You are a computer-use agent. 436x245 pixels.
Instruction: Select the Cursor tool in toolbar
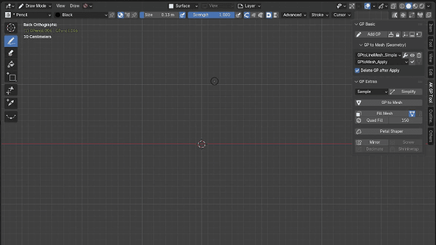point(11,27)
